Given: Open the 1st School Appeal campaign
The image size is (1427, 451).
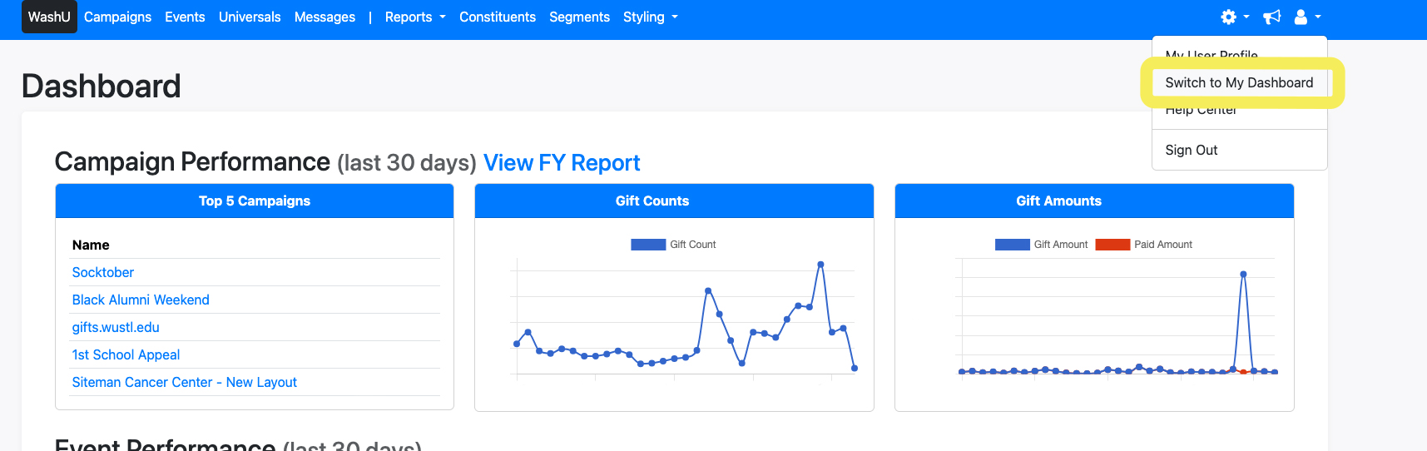Looking at the screenshot, I should point(126,354).
